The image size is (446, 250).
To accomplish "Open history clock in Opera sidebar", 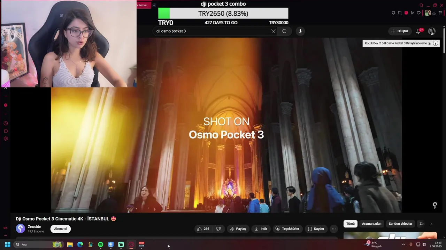I will click(x=6, y=123).
